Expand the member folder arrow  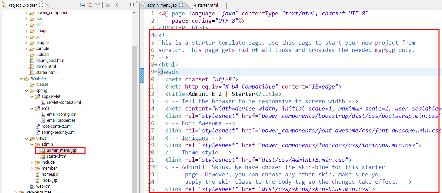[x=32, y=168]
